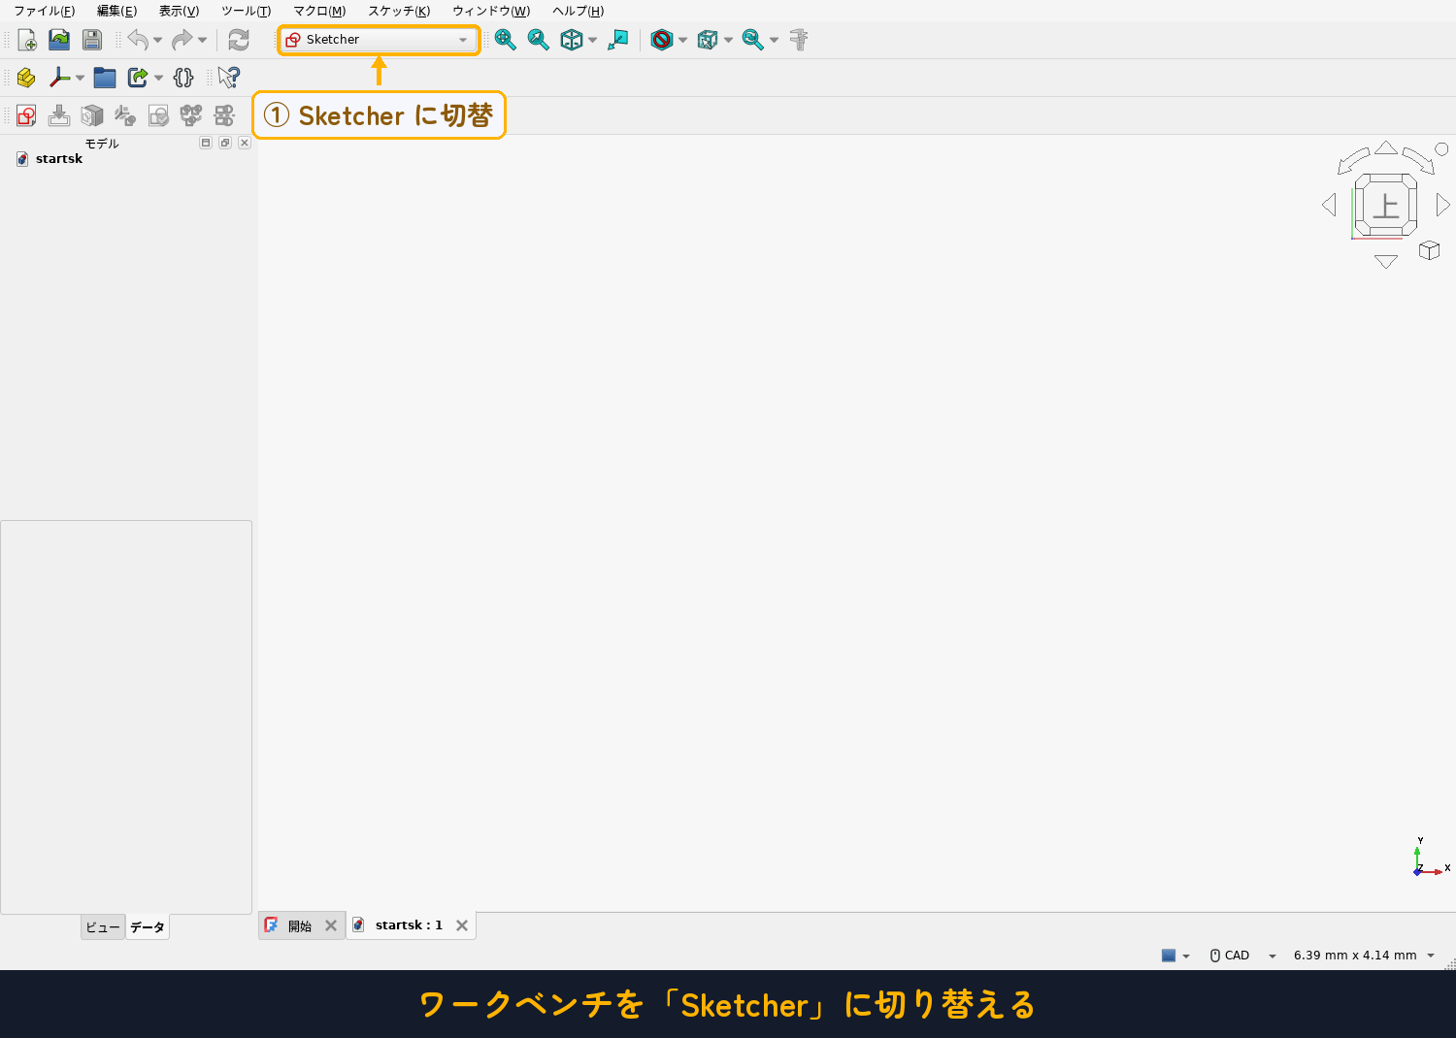Open the ウィンドウ(W) menu

[x=491, y=11]
